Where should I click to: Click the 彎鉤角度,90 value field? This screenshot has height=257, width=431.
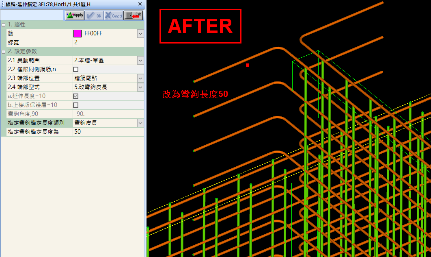click(108, 114)
